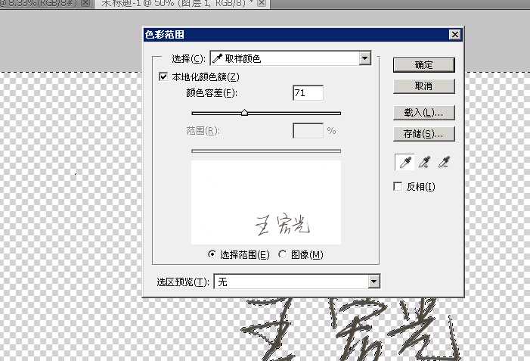Pick the subtract from sample eyedropper

[x=444, y=163]
